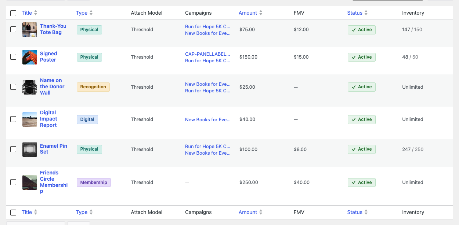Viewport: 459px width, 225px height.
Task: Open the Signed Poster thumbnail image
Action: 30,57
